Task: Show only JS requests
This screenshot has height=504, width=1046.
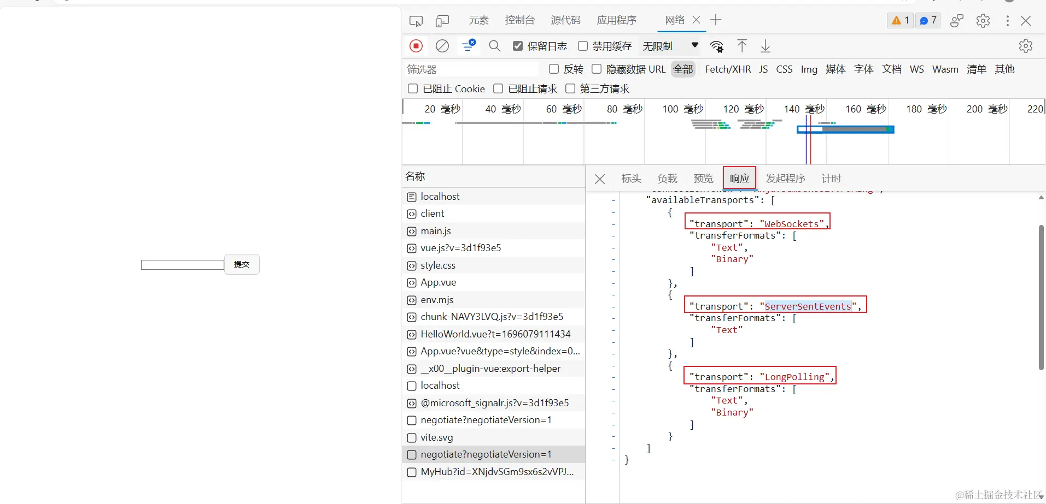Action: coord(763,69)
